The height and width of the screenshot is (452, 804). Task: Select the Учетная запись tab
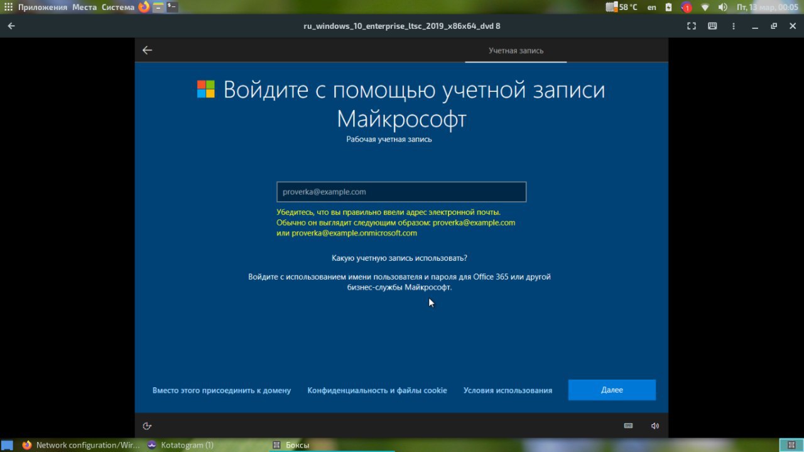click(516, 50)
